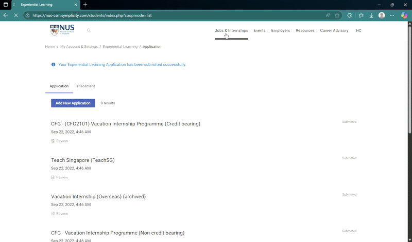Open the site search magnifier icon

coord(89,31)
